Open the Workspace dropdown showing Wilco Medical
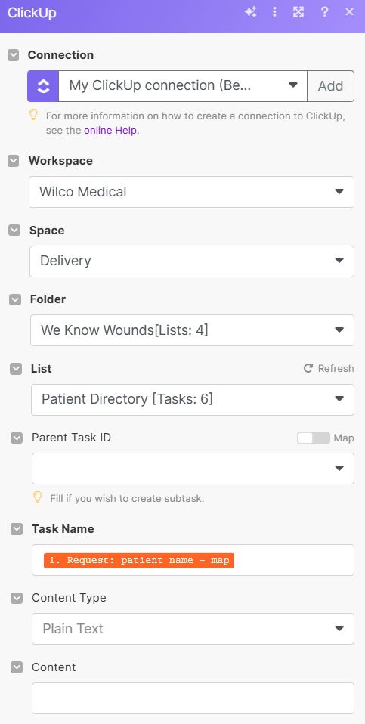The width and height of the screenshot is (365, 724). (x=191, y=192)
